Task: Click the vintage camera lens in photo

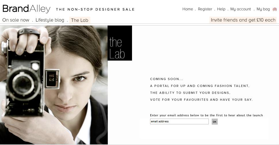Action: pyautogui.click(x=23, y=84)
